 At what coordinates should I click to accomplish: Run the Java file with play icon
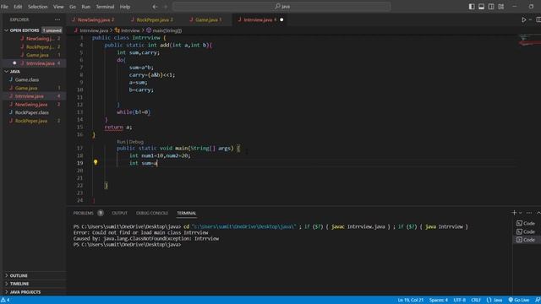click(524, 20)
